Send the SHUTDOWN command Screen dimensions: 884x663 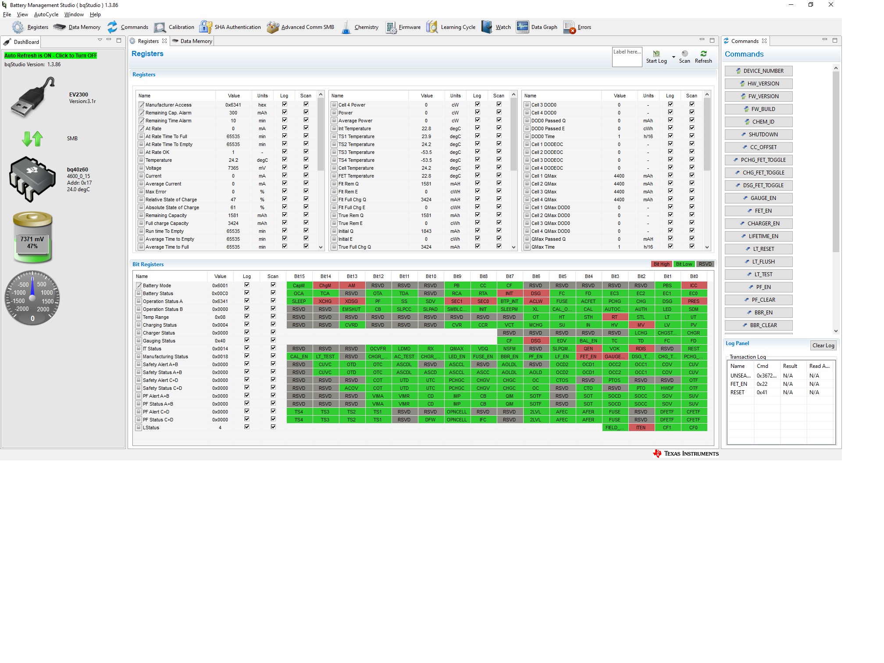tap(759, 135)
